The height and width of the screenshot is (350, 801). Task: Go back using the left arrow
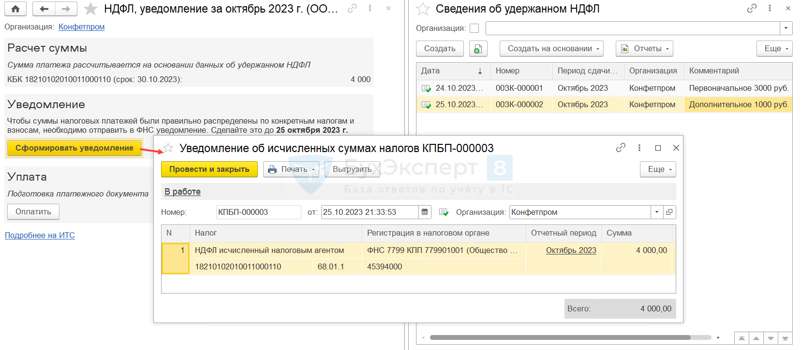pos(44,9)
